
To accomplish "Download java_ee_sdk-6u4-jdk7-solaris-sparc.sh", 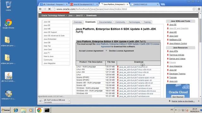I will [135, 80].
